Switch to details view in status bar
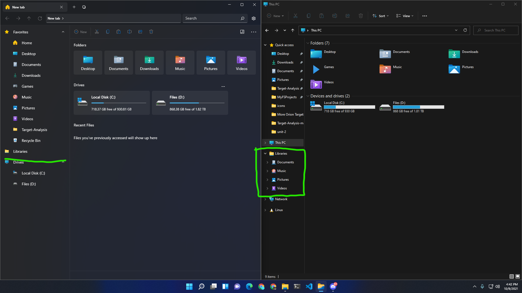522x293 pixels. (x=511, y=276)
